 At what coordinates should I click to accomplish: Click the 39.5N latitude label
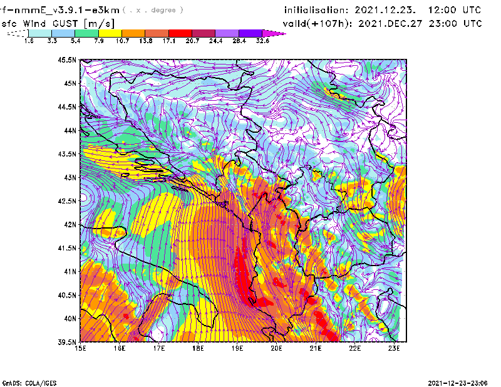67,343
